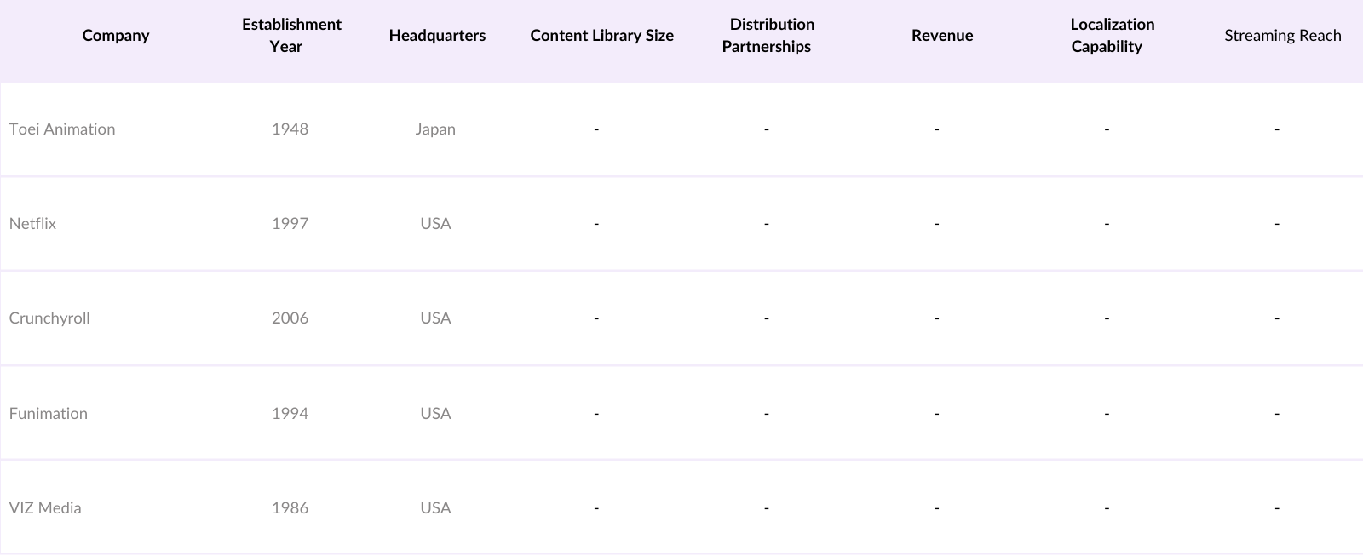The width and height of the screenshot is (1363, 556).
Task: Click VIZ Media's Revenue cell
Action: click(937, 508)
